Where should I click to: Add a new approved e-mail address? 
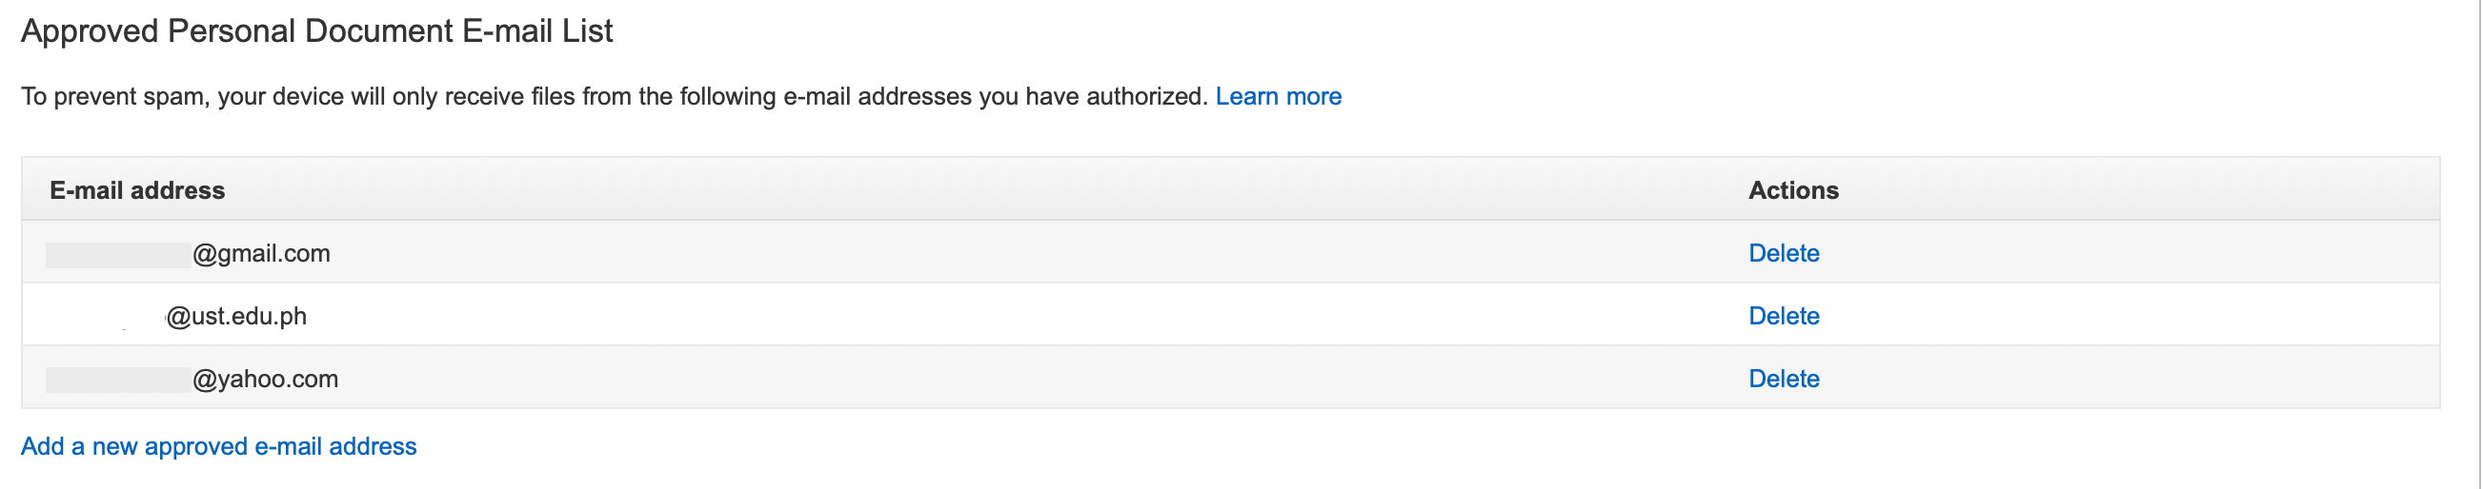[219, 446]
